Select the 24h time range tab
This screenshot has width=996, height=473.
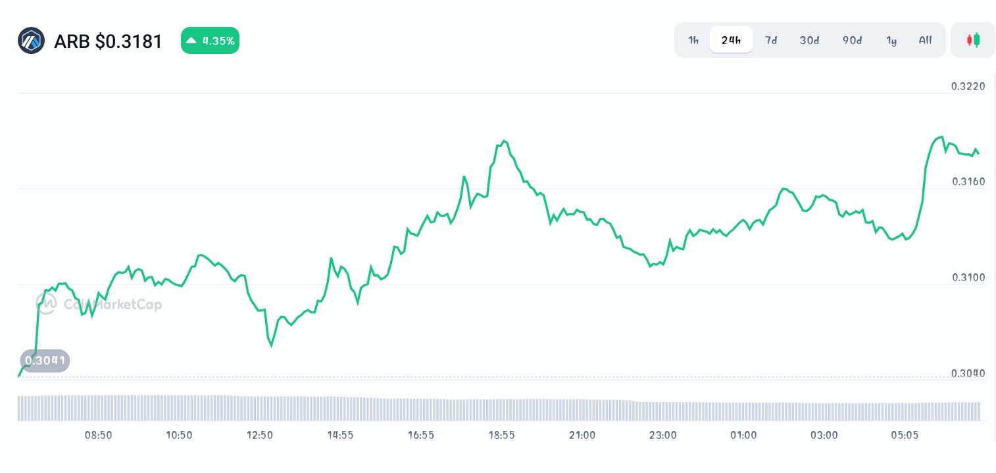tap(731, 40)
